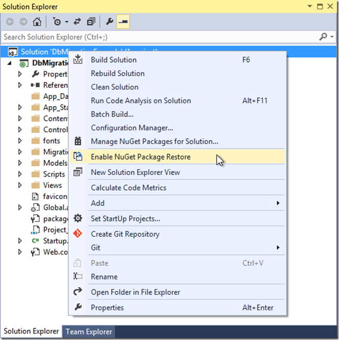The image size is (339, 340).
Task: Select Calculate Code Metrics entry
Action: 177,188
